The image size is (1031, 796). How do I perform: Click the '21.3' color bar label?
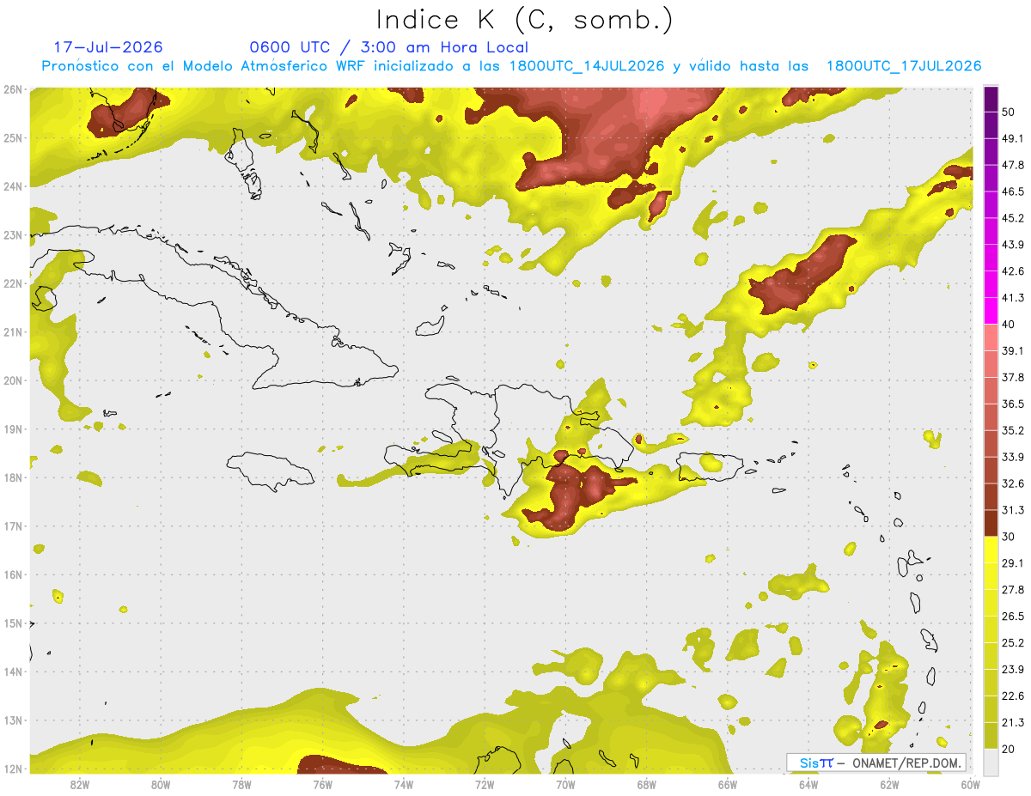point(1013,722)
